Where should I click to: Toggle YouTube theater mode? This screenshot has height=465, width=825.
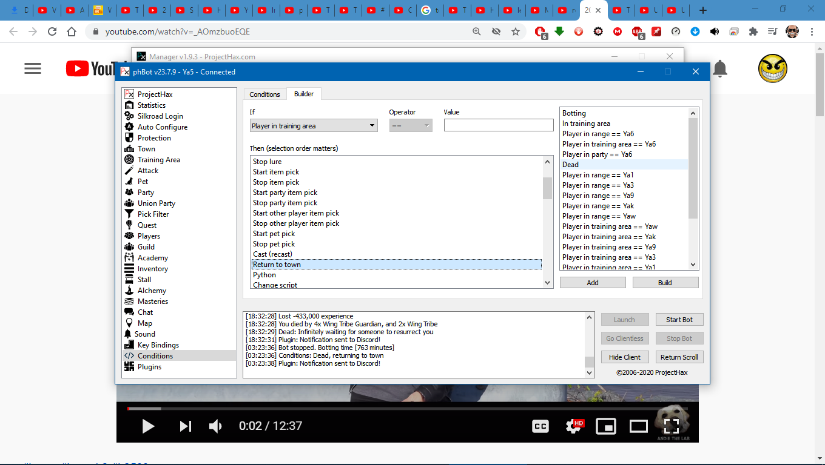(x=638, y=426)
